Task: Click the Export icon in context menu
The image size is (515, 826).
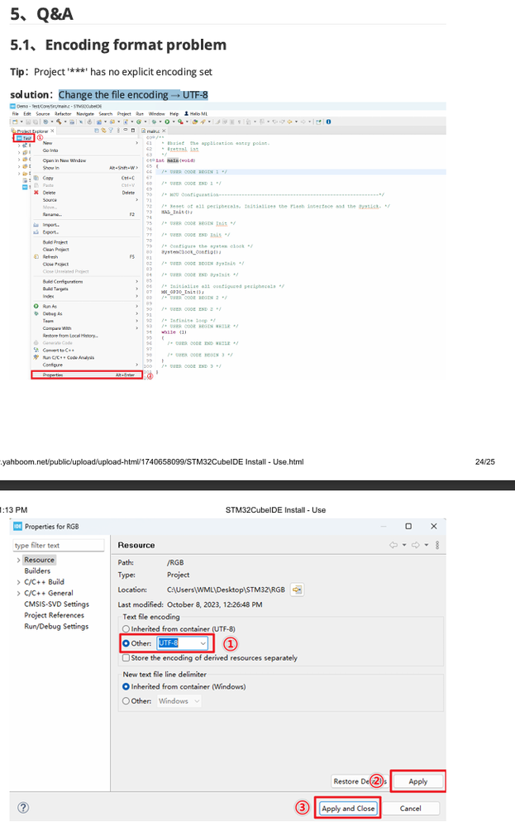Action: [x=36, y=232]
